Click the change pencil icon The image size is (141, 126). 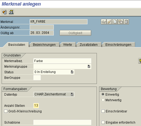[109, 22]
